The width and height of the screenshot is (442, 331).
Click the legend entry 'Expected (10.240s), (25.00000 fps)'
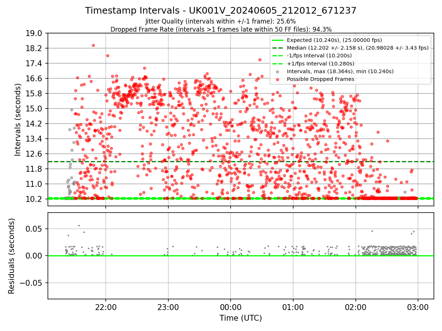(334, 40)
